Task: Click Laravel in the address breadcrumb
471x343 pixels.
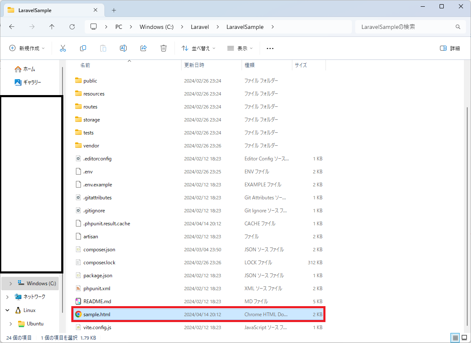Action: [x=200, y=27]
